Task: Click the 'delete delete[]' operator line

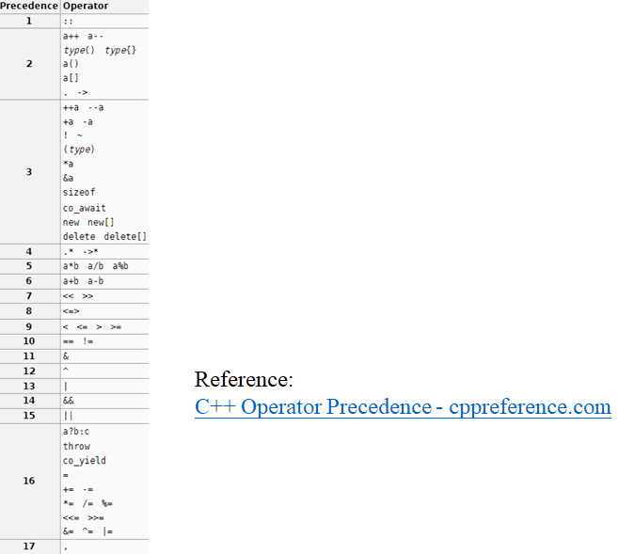Action: pos(104,237)
